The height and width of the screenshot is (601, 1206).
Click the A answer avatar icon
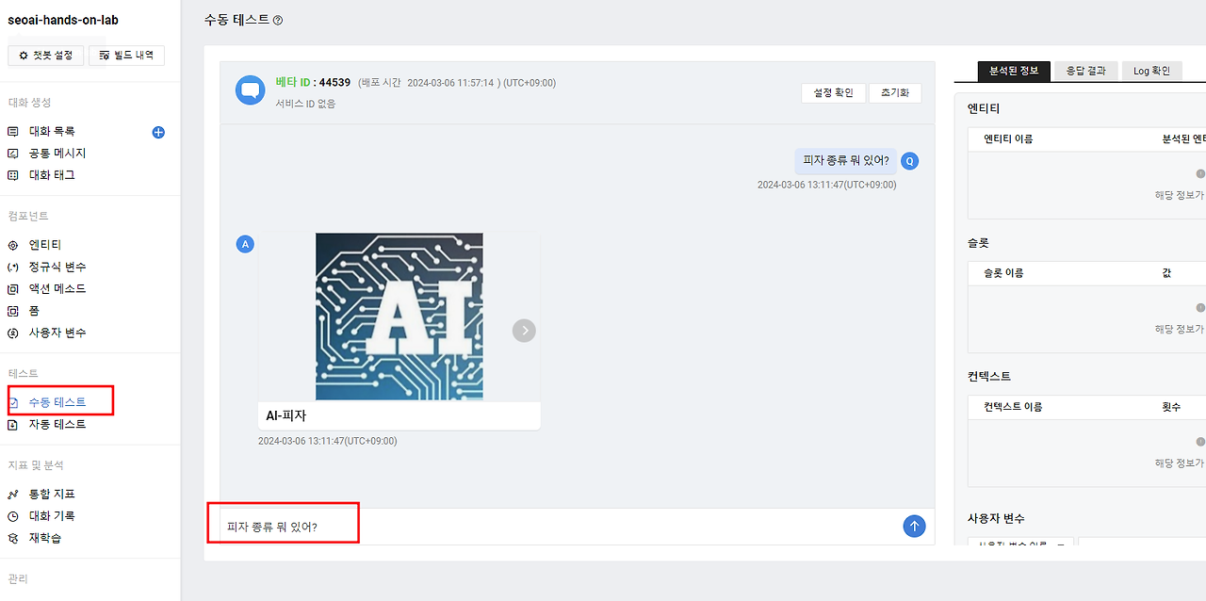tap(245, 245)
